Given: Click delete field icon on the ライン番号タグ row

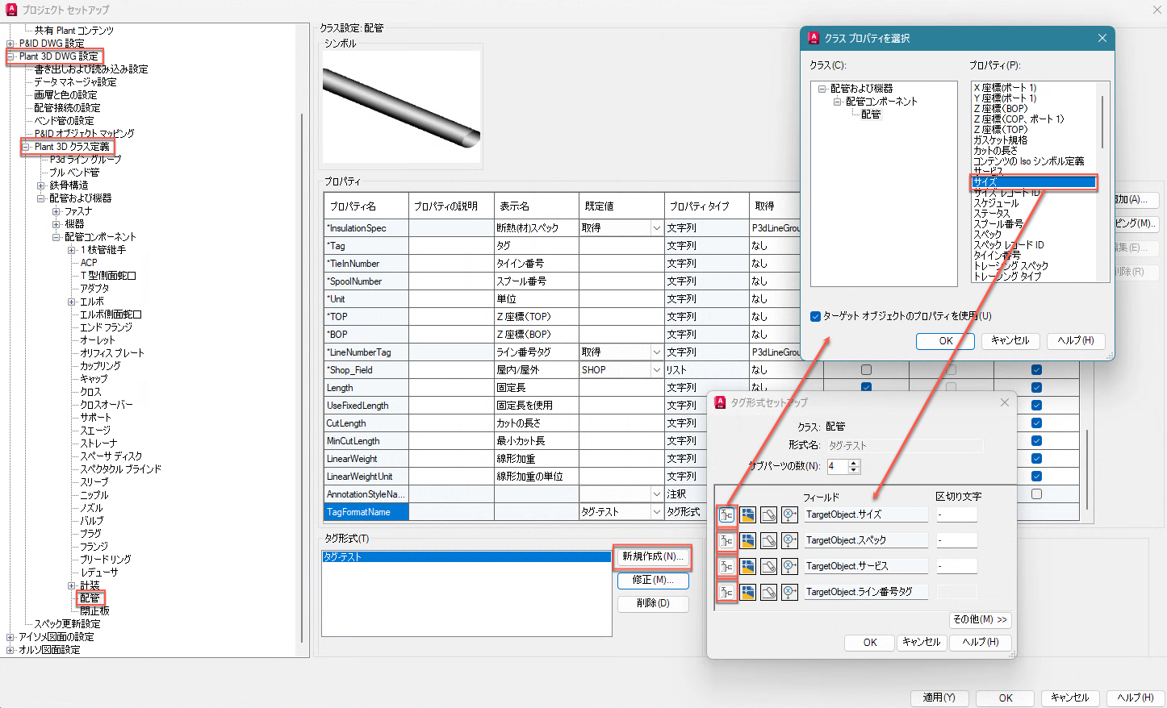Looking at the screenshot, I should [x=789, y=592].
